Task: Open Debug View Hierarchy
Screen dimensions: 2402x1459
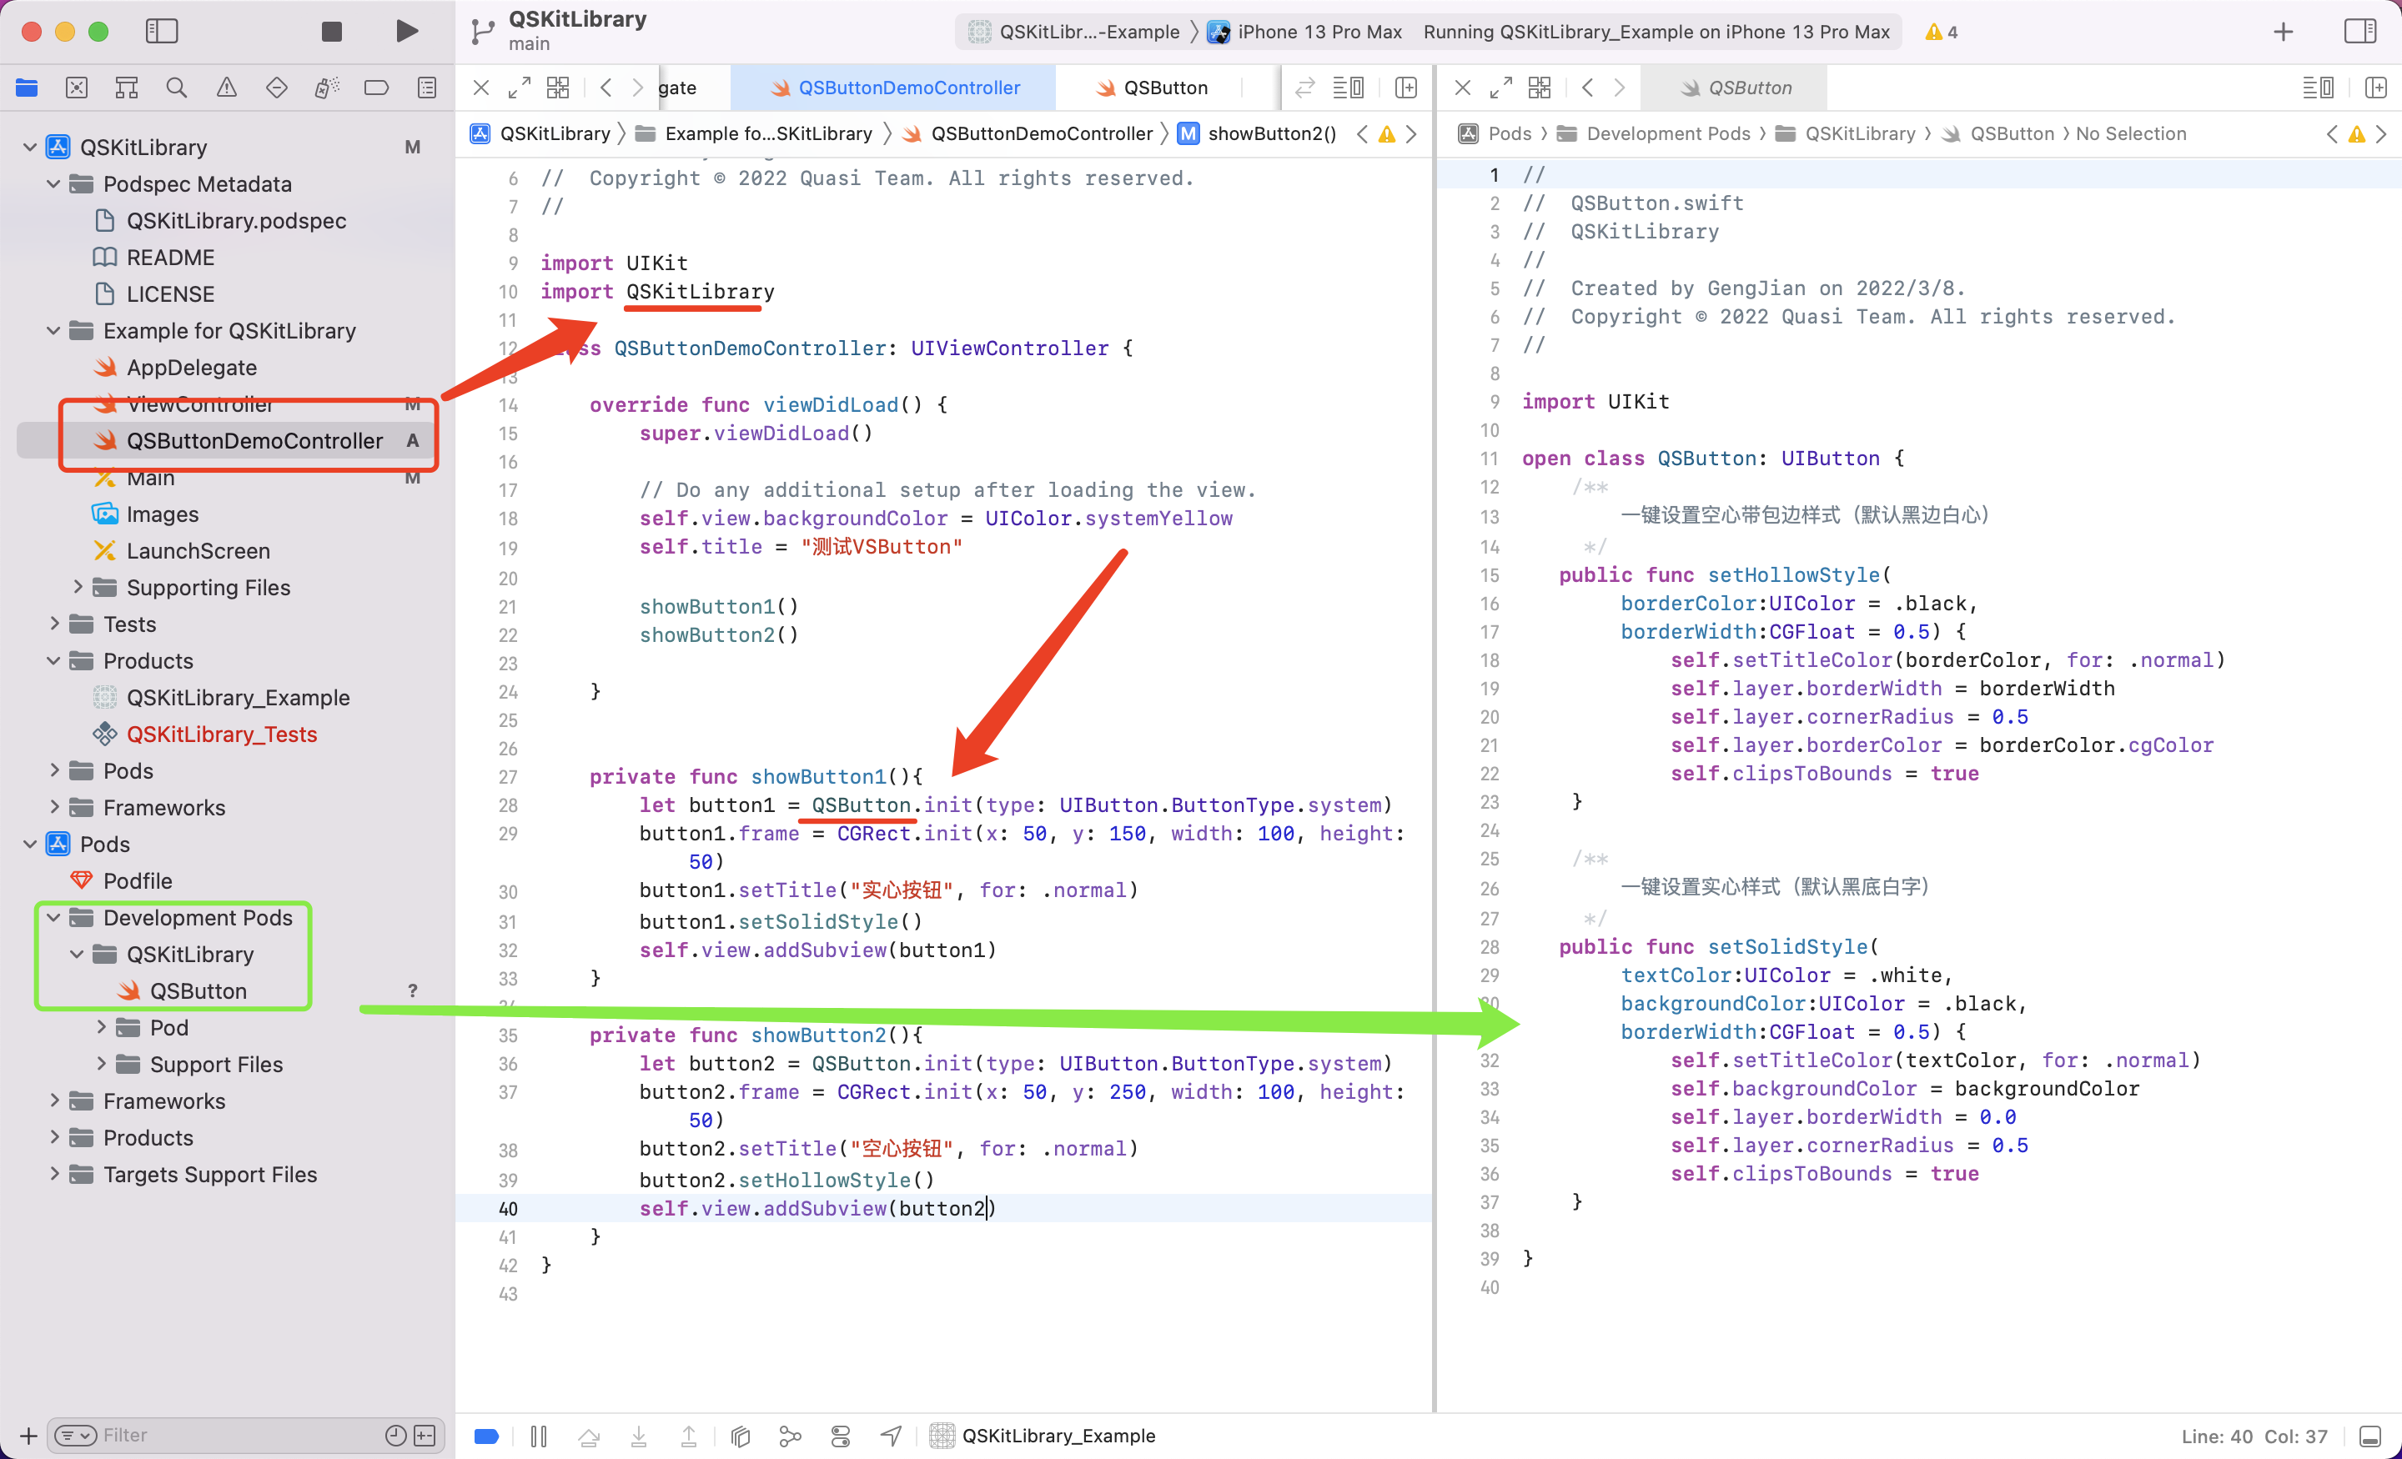Action: tap(741, 1435)
